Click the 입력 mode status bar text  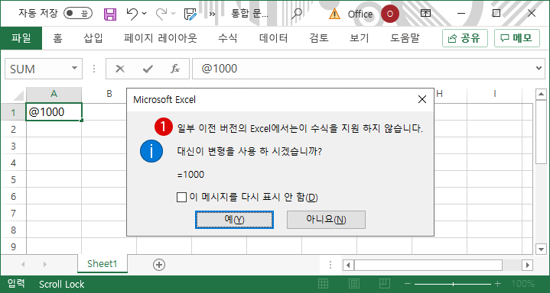tap(16, 284)
